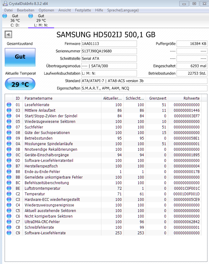Click the Rohwerte column header
Image resolution: width=209 pixels, height=264 pixels.
click(x=185, y=98)
